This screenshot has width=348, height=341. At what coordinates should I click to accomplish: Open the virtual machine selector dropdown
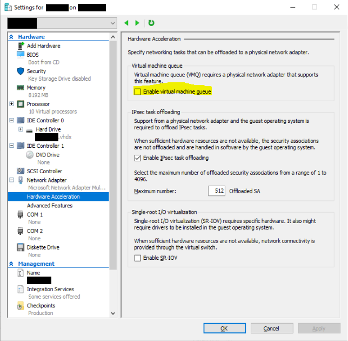[x=112, y=23]
